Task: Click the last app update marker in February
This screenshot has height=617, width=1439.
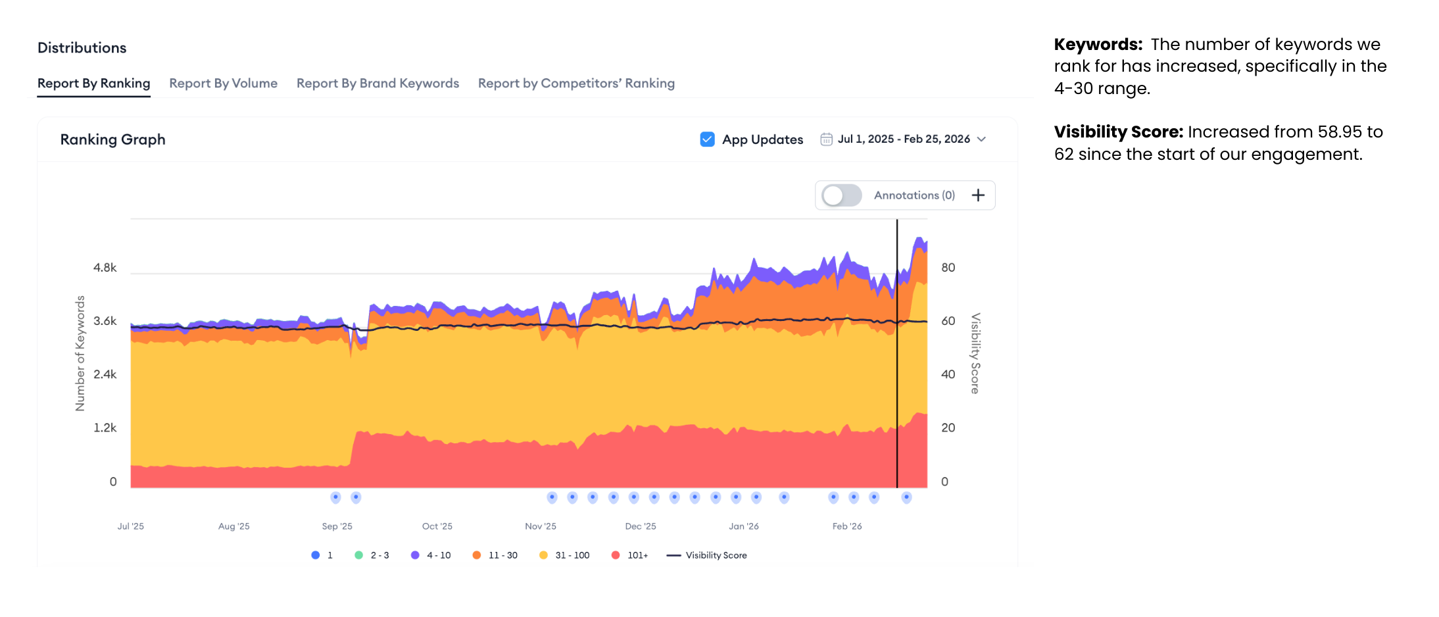Action: (906, 497)
